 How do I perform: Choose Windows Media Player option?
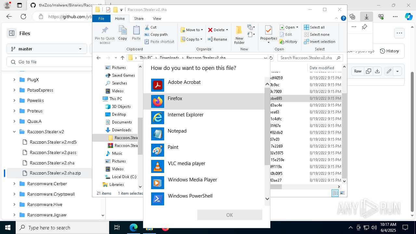pyautogui.click(x=204, y=183)
